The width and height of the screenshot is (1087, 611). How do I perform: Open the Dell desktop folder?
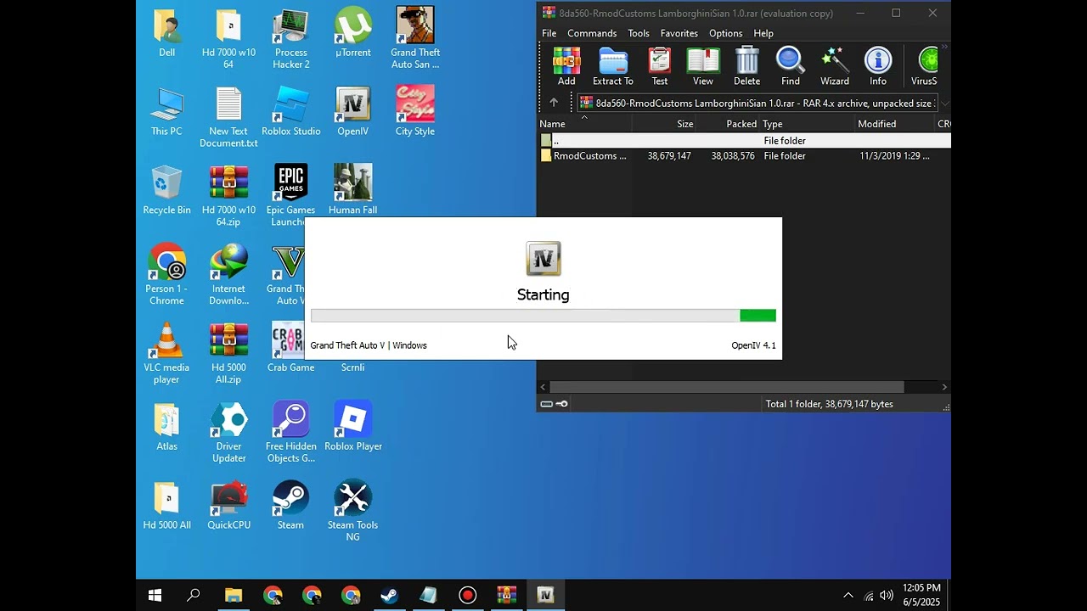(166, 33)
